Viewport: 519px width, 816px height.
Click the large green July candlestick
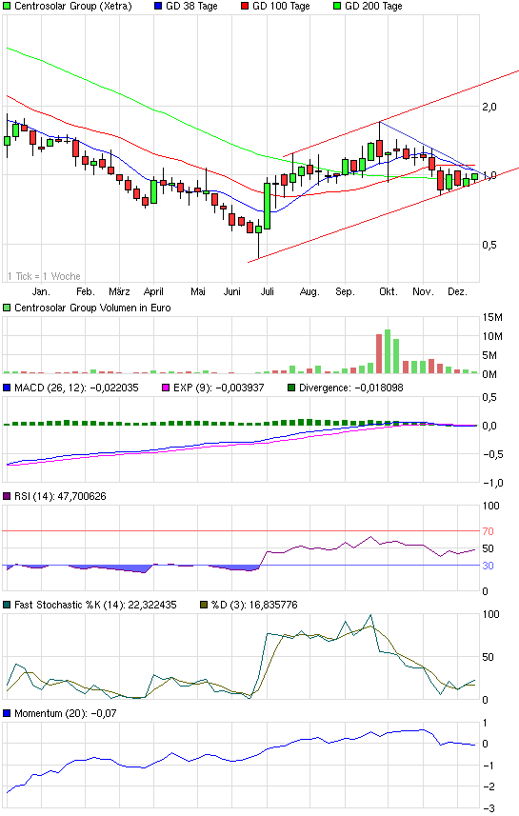(267, 206)
